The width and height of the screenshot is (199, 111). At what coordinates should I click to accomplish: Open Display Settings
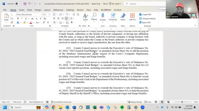[135, 102]
